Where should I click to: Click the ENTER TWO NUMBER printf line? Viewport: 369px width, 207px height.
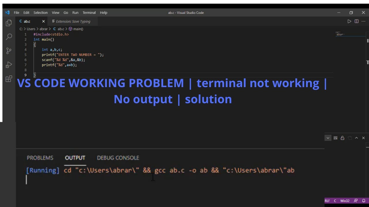pos(73,55)
